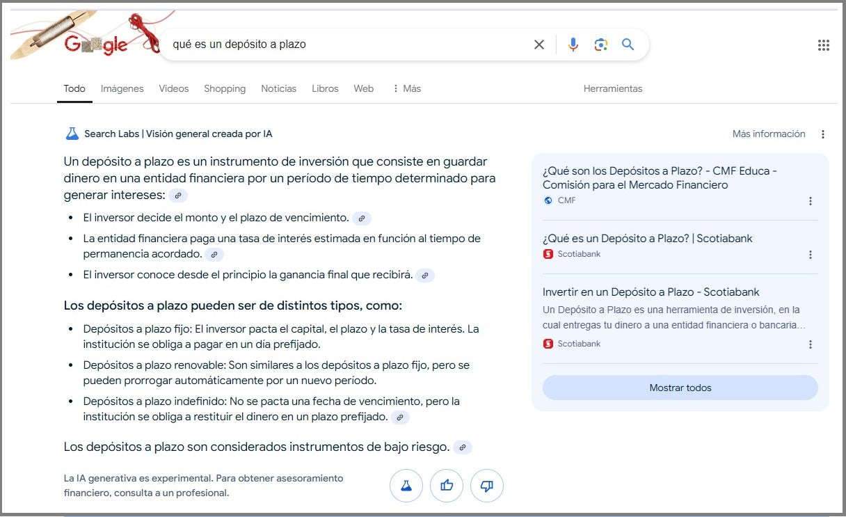Click heading 'Los depósitos a plazo pueden ser de distintos tipos'
The height and width of the screenshot is (517, 846).
point(233,305)
